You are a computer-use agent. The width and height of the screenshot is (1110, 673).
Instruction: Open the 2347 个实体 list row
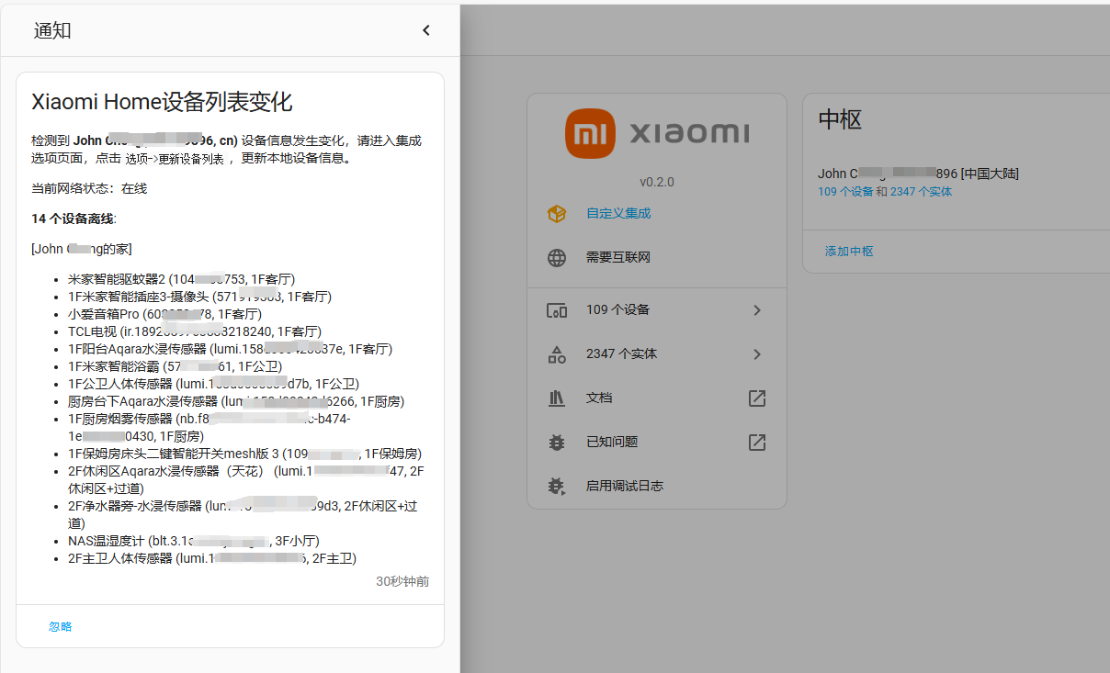(x=657, y=354)
